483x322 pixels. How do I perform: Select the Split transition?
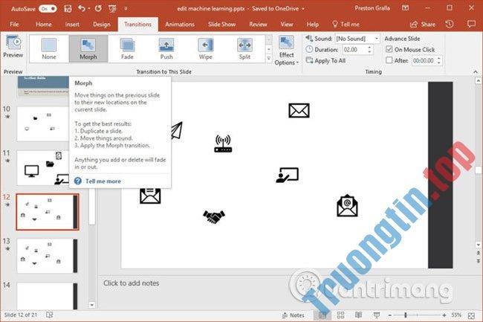click(x=244, y=48)
